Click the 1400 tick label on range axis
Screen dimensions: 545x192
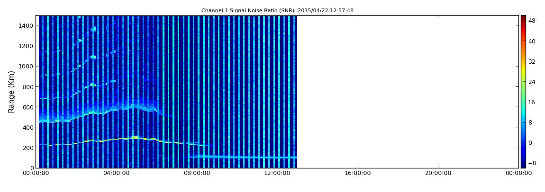point(26,25)
